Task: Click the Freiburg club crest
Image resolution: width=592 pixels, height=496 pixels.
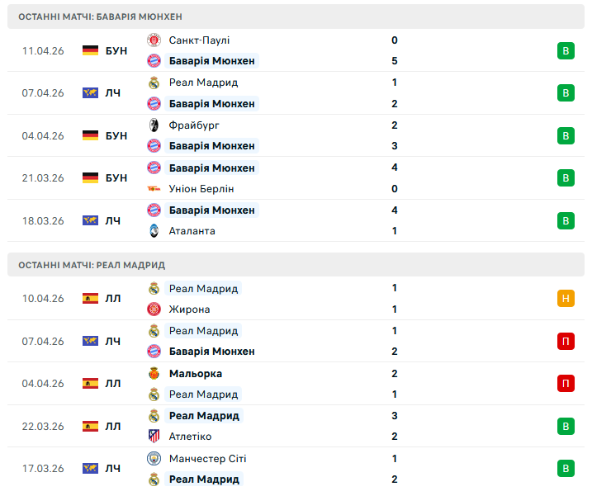Action: [154, 125]
